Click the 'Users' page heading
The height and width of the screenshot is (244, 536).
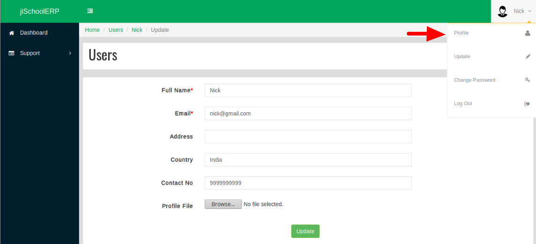103,55
